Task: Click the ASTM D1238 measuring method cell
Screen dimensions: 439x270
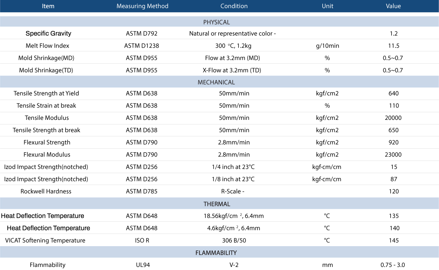Action: 141,46
